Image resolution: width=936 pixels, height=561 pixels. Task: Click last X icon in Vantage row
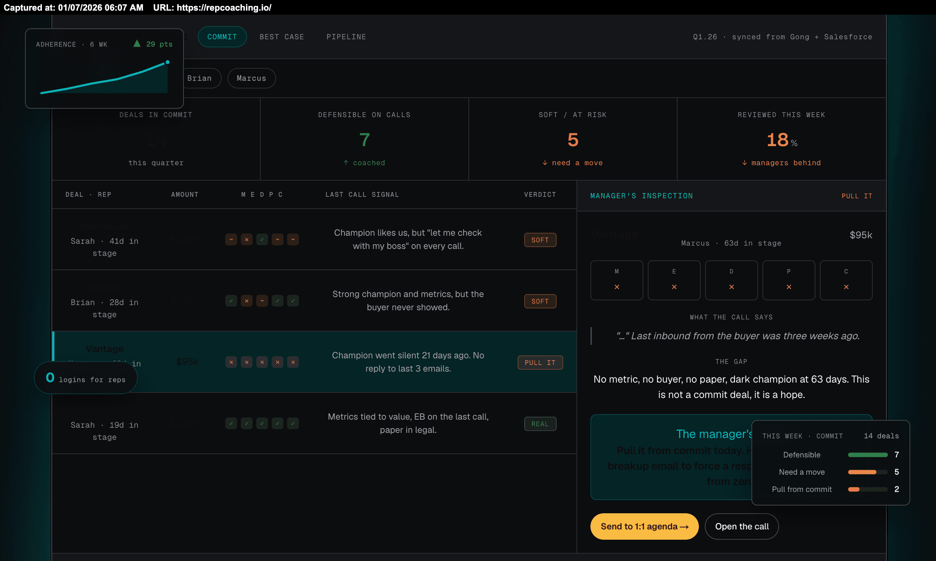(x=293, y=362)
